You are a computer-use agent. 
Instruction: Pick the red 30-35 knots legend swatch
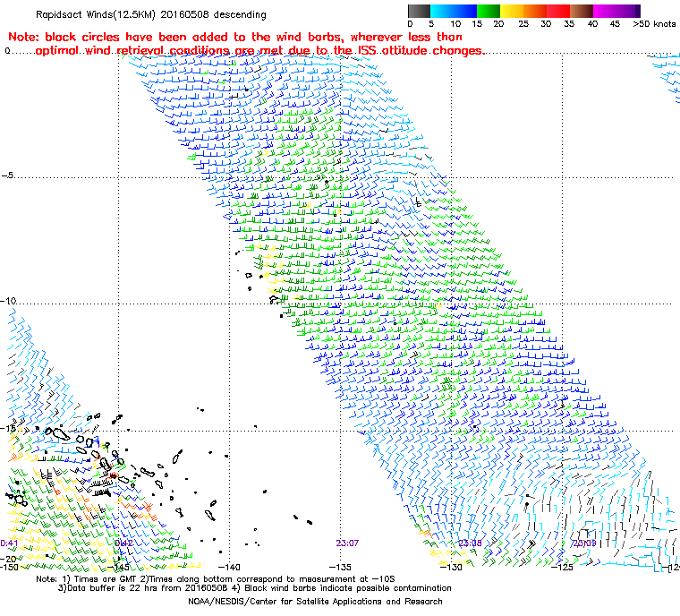tap(558, 12)
